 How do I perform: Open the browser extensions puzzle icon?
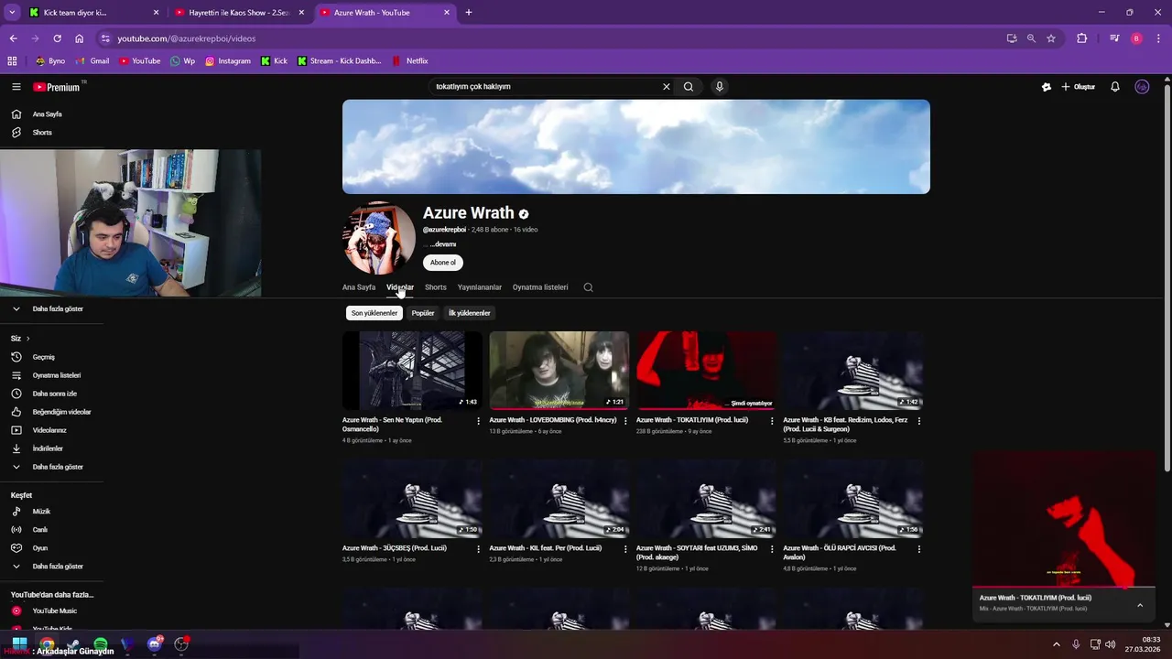pyautogui.click(x=1082, y=38)
